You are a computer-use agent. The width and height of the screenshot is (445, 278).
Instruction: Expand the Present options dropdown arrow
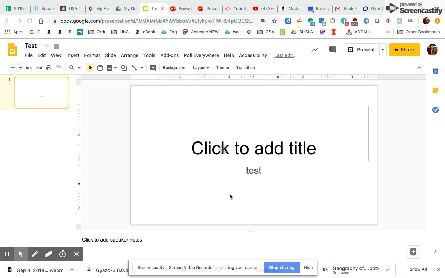point(382,50)
